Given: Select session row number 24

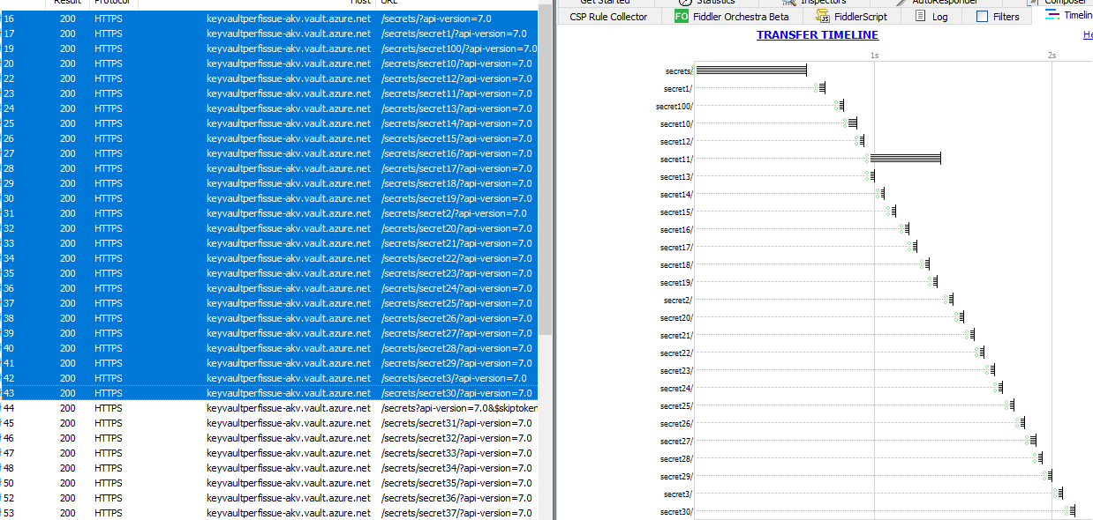Looking at the screenshot, I should pyautogui.click(x=268, y=108).
